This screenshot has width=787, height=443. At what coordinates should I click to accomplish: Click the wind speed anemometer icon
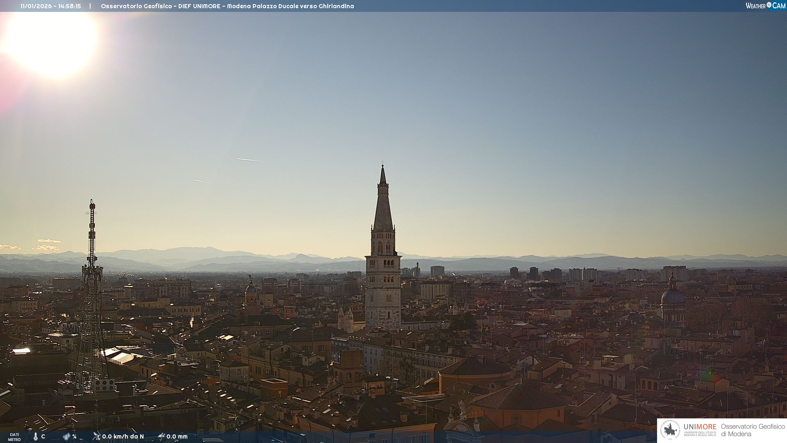[x=96, y=436]
